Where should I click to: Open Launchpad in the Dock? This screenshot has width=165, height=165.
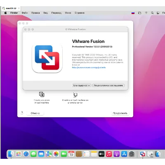pyautogui.click(x=19, y=154)
